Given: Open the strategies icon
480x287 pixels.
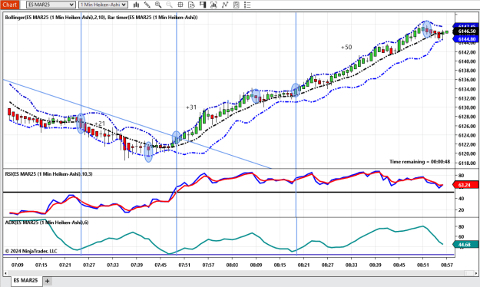Looking at the screenshot, I should point(236,5).
